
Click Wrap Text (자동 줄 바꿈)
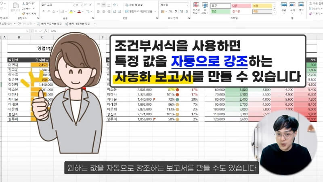(x=134, y=5)
